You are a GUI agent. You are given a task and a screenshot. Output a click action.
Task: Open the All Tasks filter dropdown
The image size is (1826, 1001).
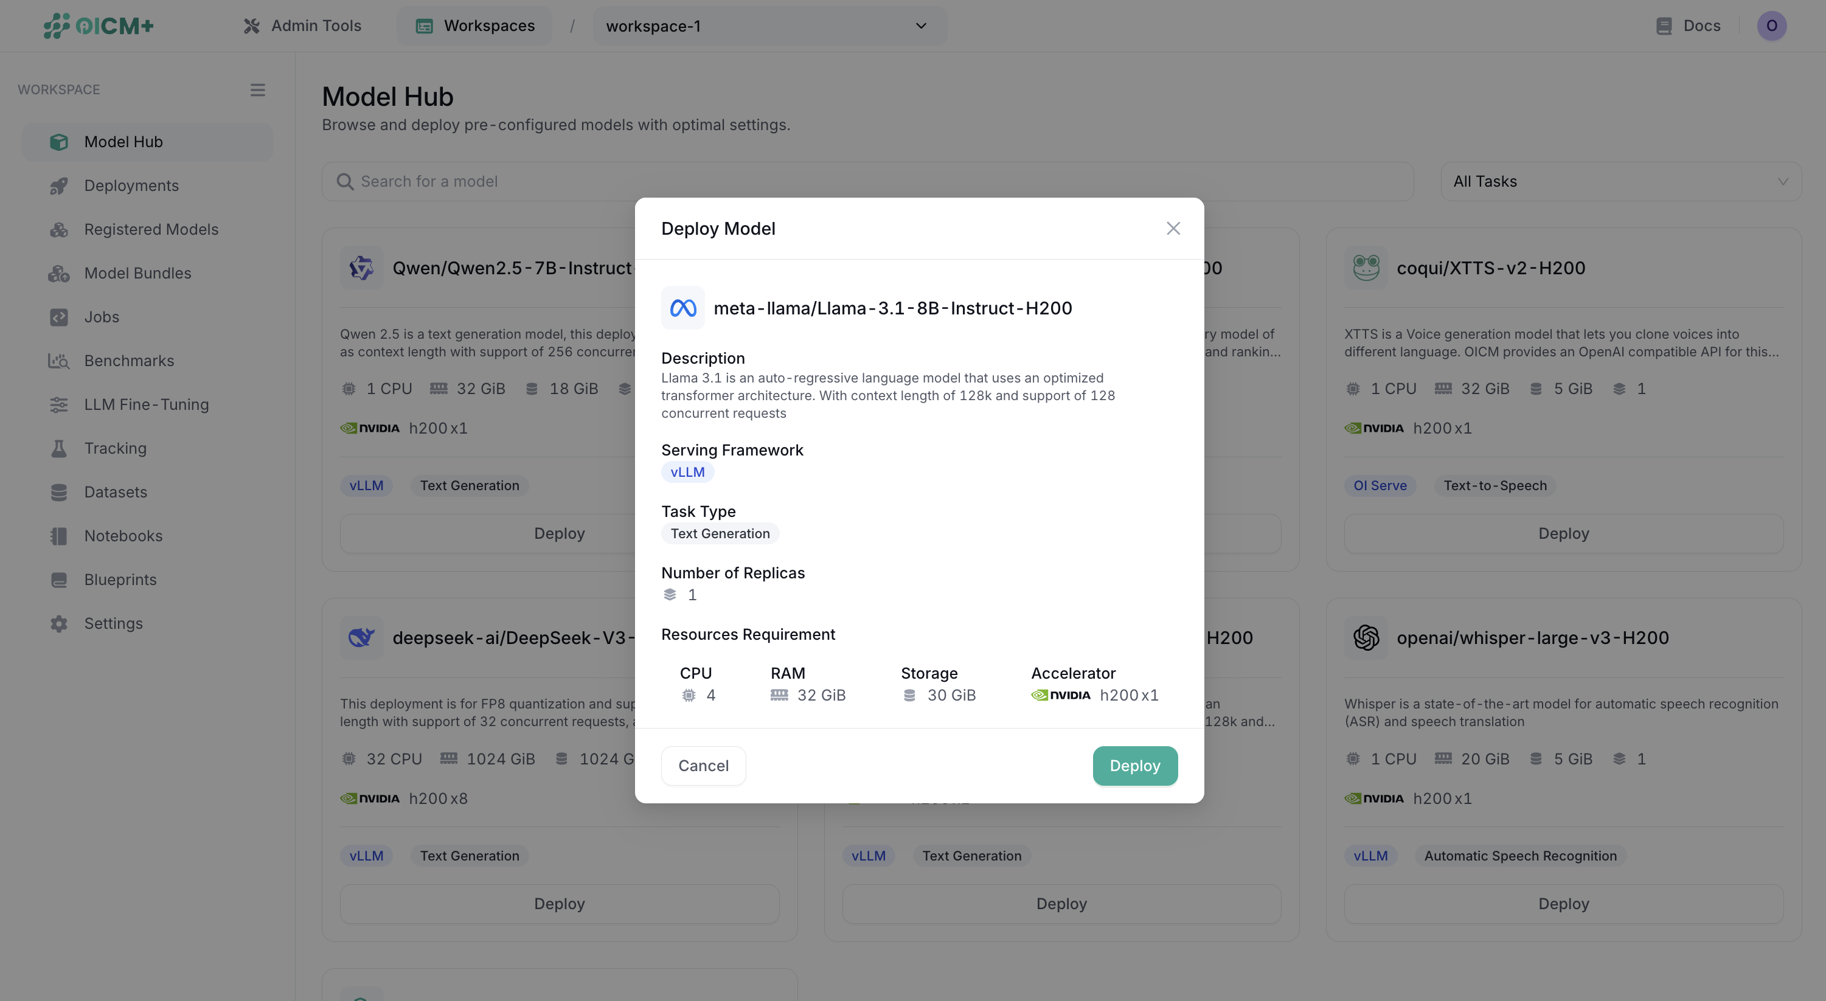pyautogui.click(x=1620, y=181)
